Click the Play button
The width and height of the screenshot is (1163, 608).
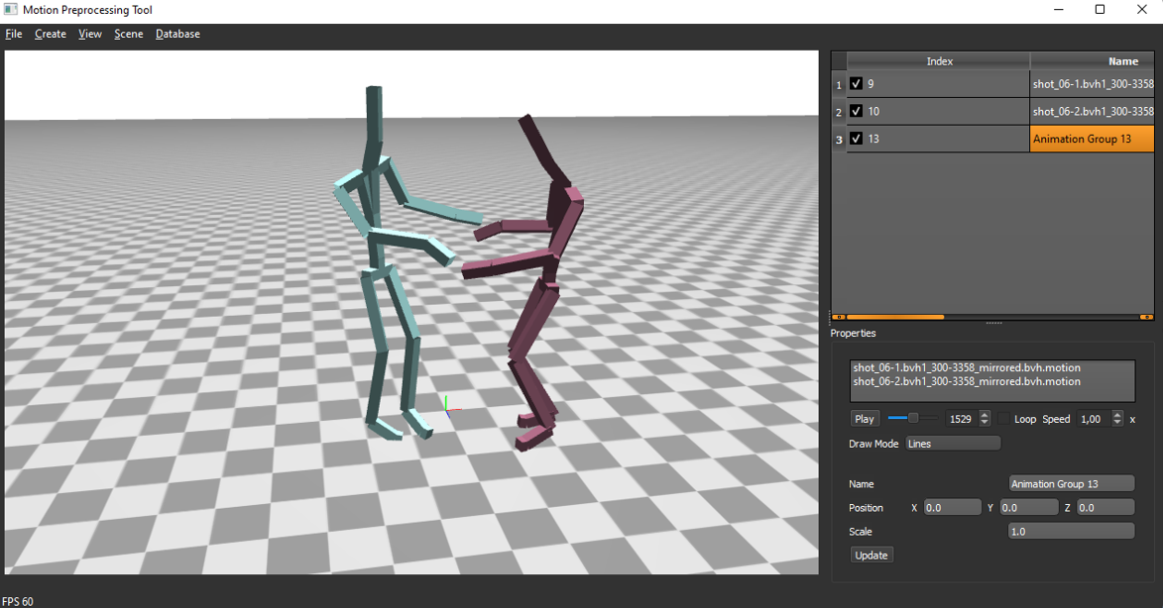click(865, 419)
